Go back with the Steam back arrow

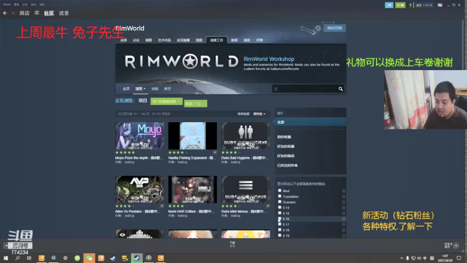(x=5, y=13)
